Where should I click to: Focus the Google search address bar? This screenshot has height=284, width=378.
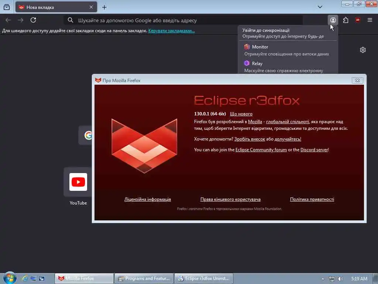point(183,20)
